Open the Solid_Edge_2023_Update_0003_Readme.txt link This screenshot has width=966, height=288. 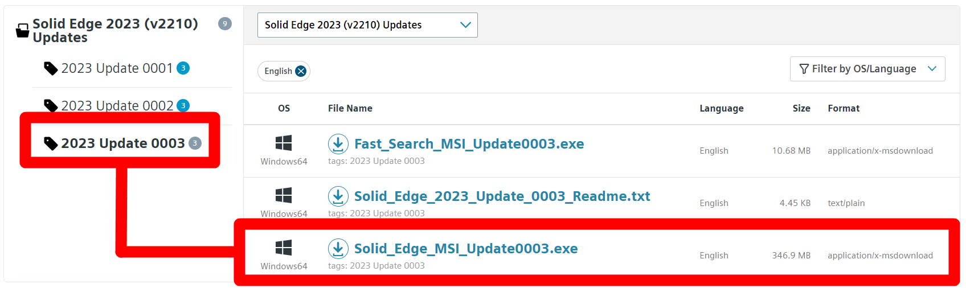(x=502, y=196)
